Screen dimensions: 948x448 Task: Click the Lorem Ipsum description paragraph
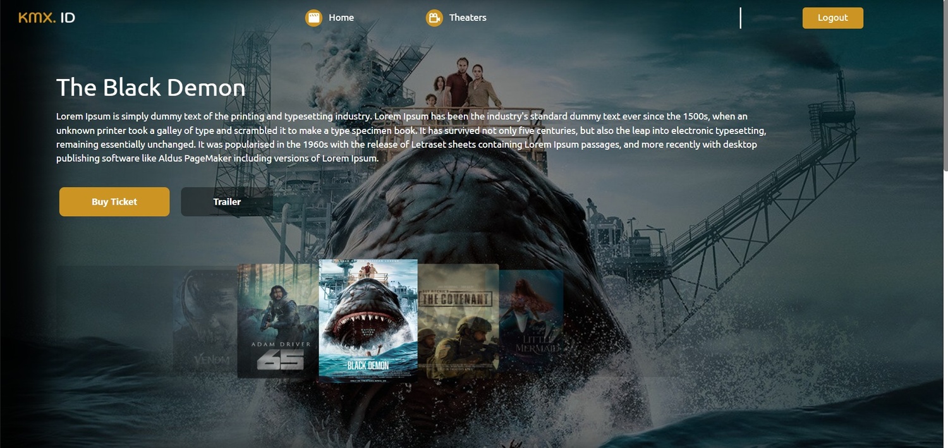[x=411, y=137]
